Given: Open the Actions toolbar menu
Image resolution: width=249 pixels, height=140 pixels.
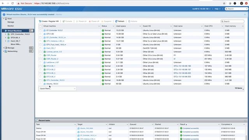Looking at the screenshot, I should 133,21.
